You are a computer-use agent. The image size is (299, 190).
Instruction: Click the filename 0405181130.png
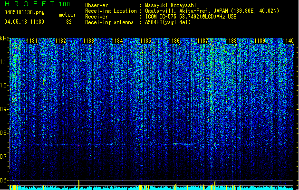click(x=24, y=12)
